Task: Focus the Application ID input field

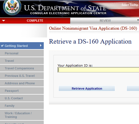Action: click(98, 70)
